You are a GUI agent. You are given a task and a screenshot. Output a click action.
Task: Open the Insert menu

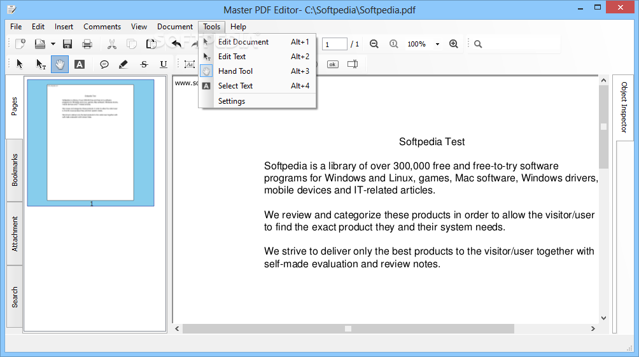click(x=64, y=27)
